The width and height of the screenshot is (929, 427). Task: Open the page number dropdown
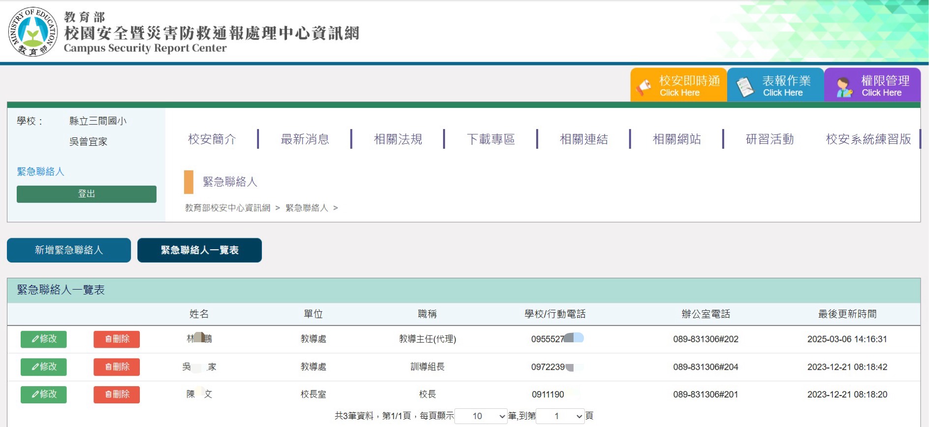point(560,416)
